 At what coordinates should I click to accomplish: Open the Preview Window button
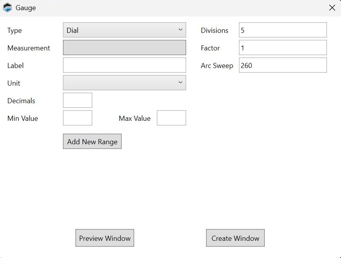pos(105,238)
